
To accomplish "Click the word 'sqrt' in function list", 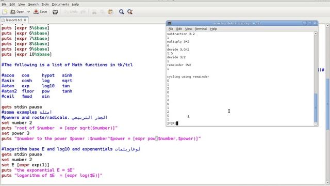I will (67, 81).
